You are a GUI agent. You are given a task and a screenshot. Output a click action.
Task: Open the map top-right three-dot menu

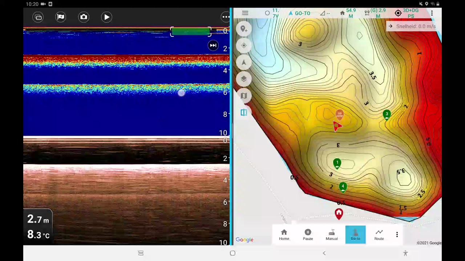432,13
